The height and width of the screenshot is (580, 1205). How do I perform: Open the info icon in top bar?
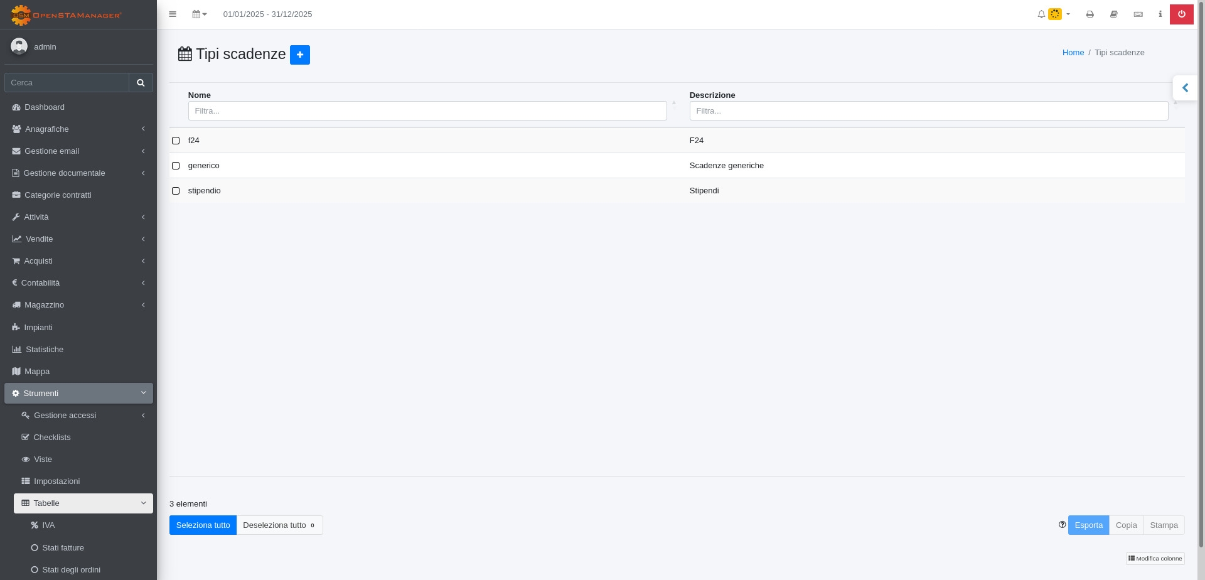coord(1160,14)
